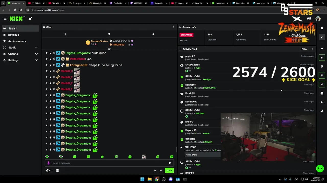Click three-dots cluster icon at sidebar bottom
This screenshot has height=183, width=327.
(322, 111)
